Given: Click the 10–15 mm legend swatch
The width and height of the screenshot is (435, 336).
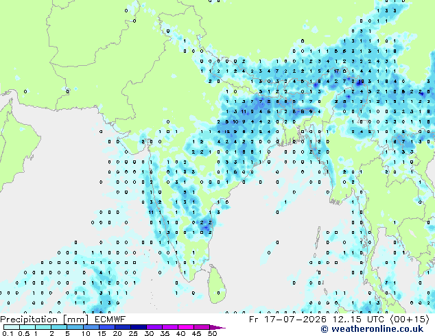Looking at the screenshot, I should 91,327.
